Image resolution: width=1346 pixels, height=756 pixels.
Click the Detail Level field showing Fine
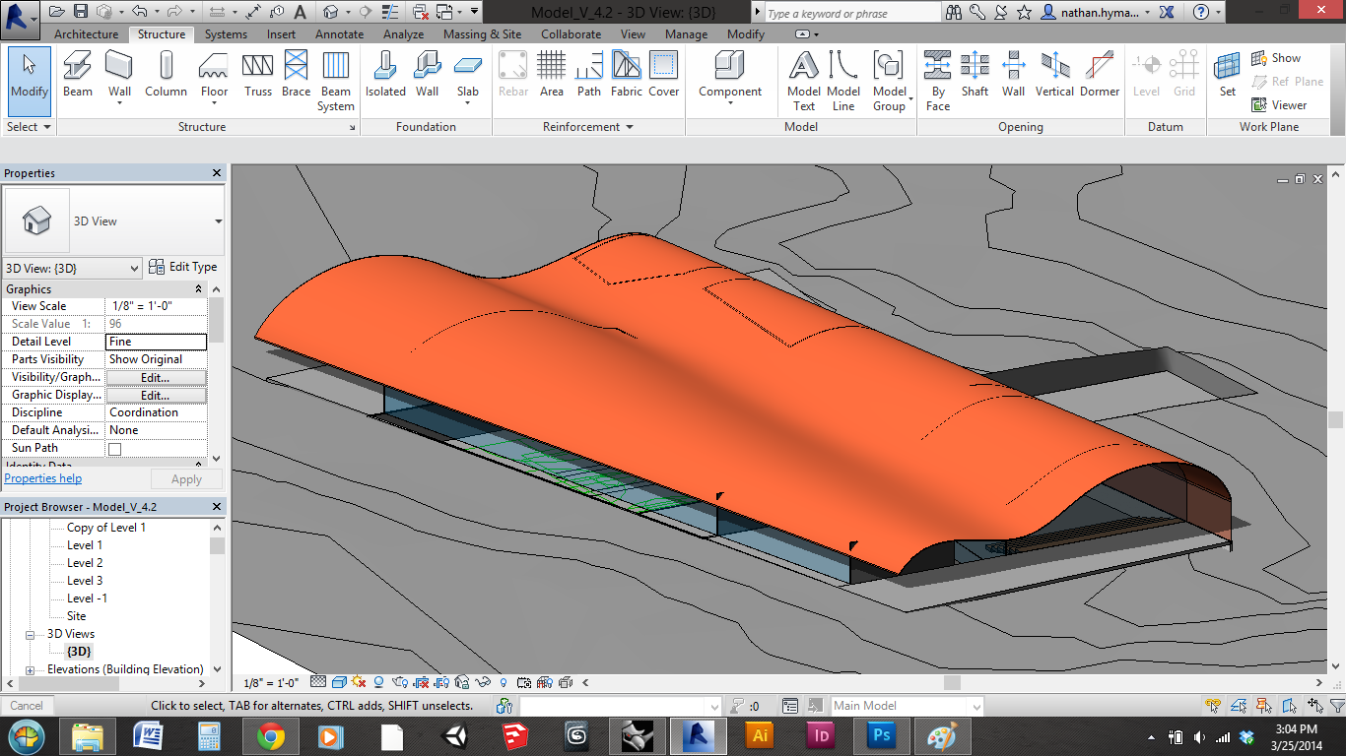coord(157,342)
